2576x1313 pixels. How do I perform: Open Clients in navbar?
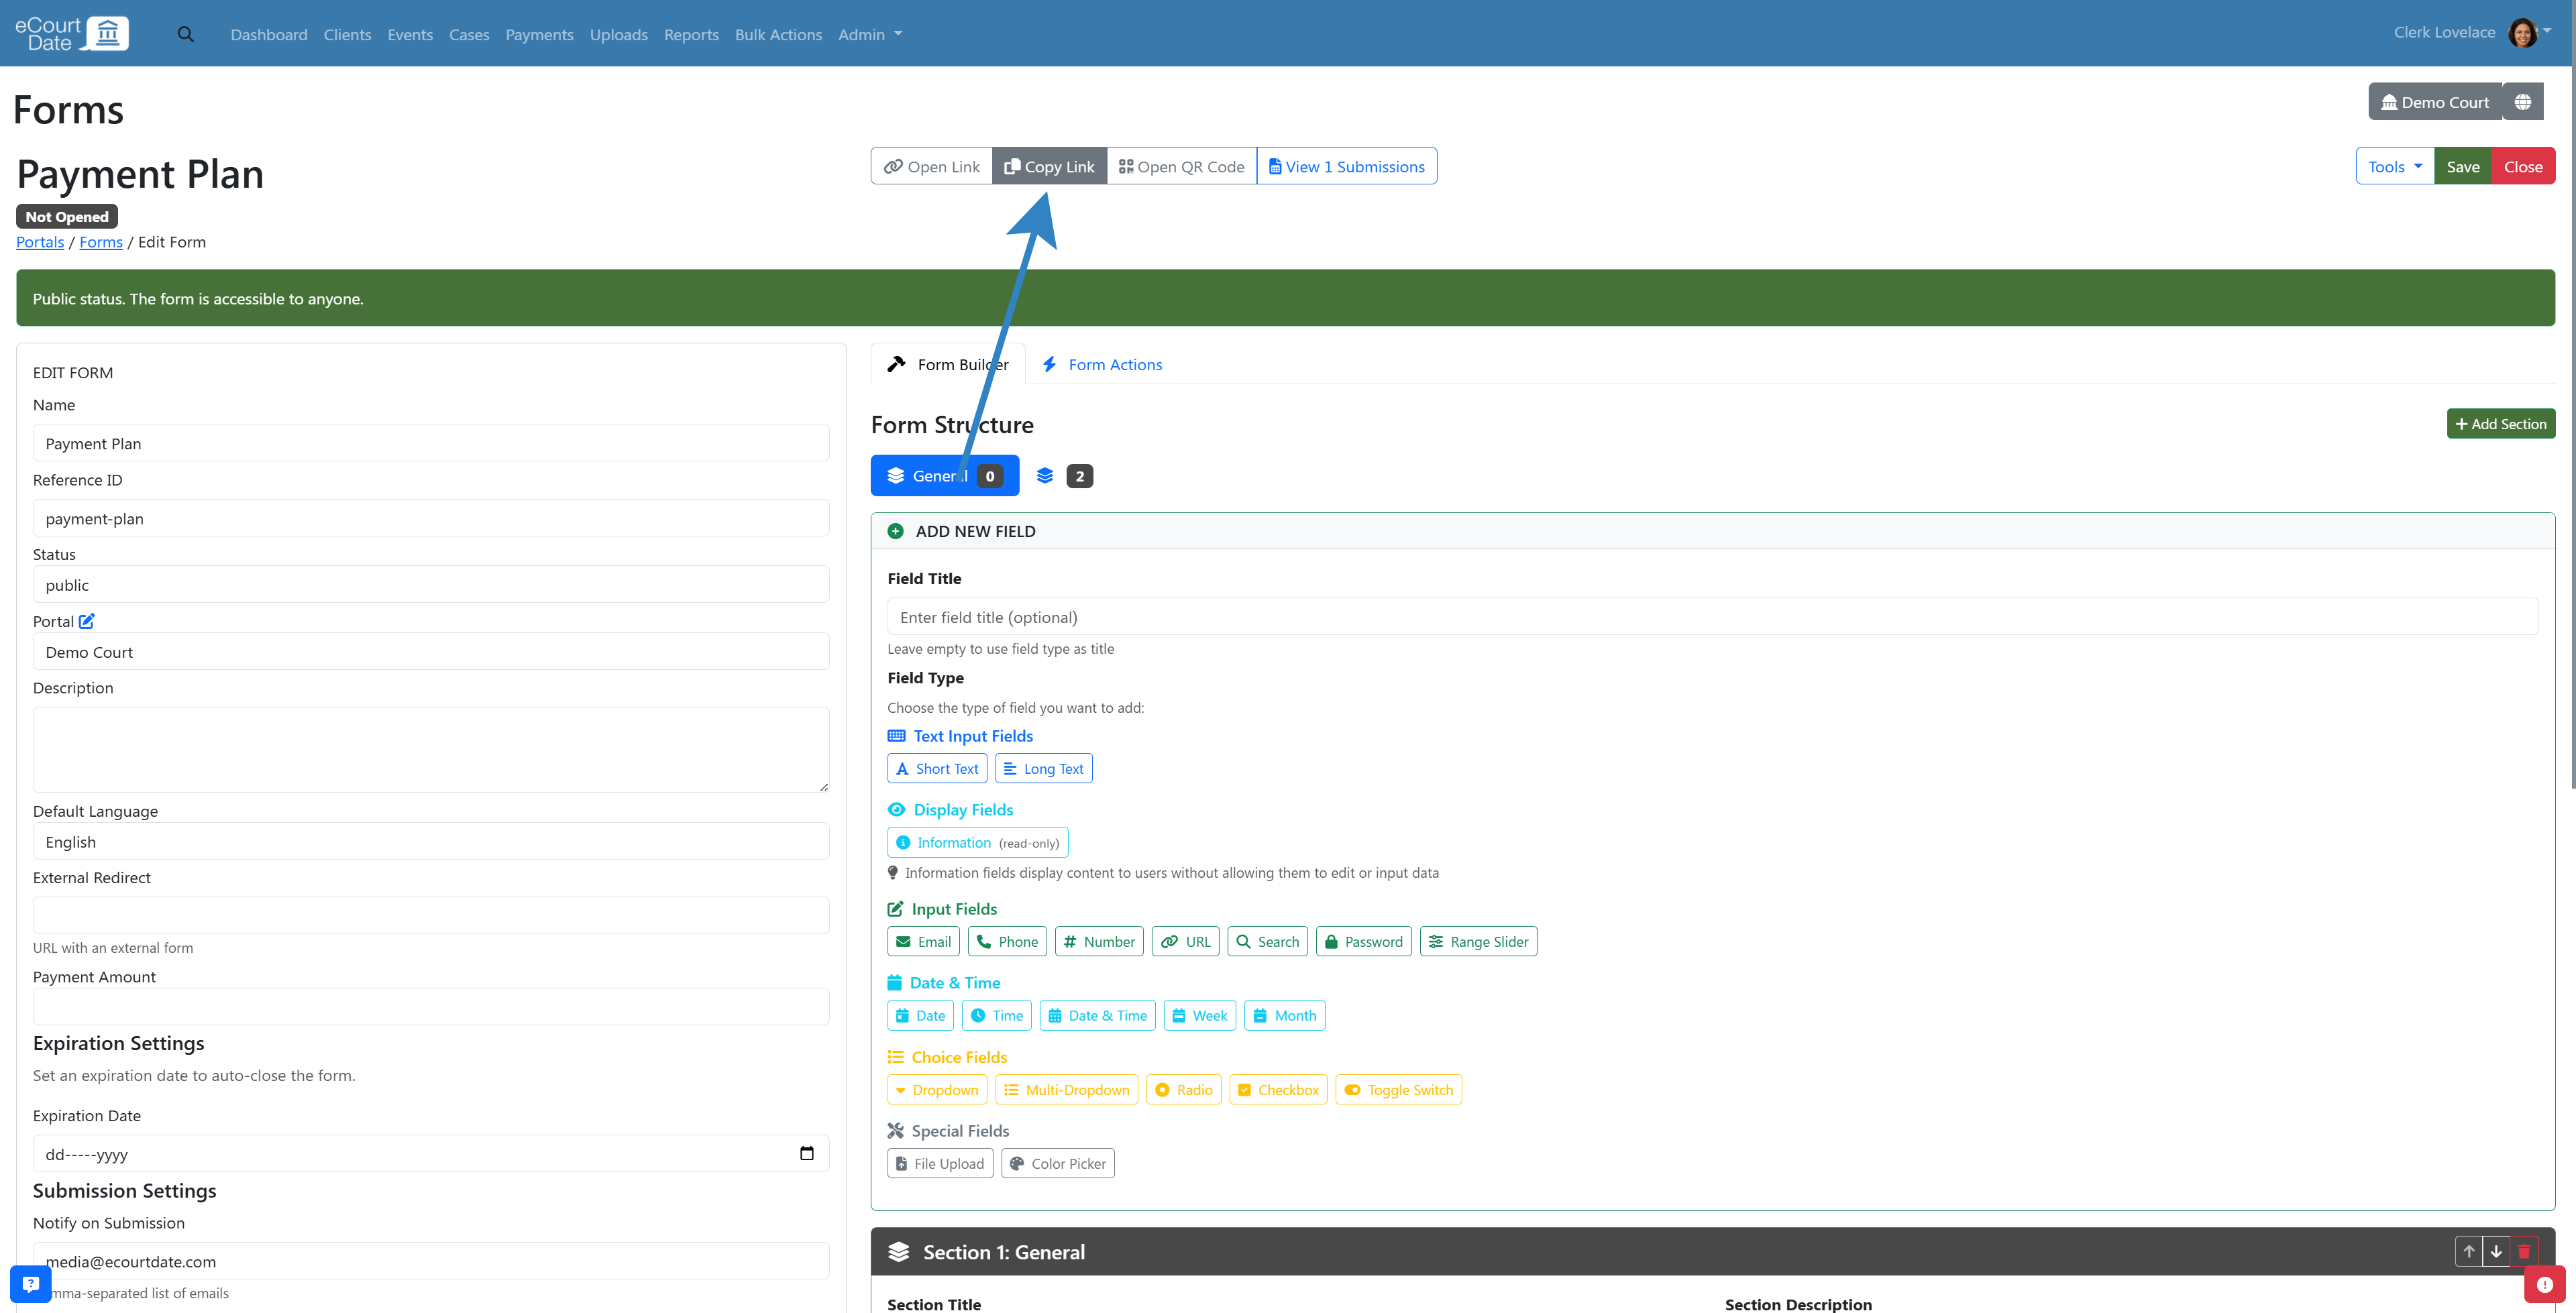(x=347, y=34)
